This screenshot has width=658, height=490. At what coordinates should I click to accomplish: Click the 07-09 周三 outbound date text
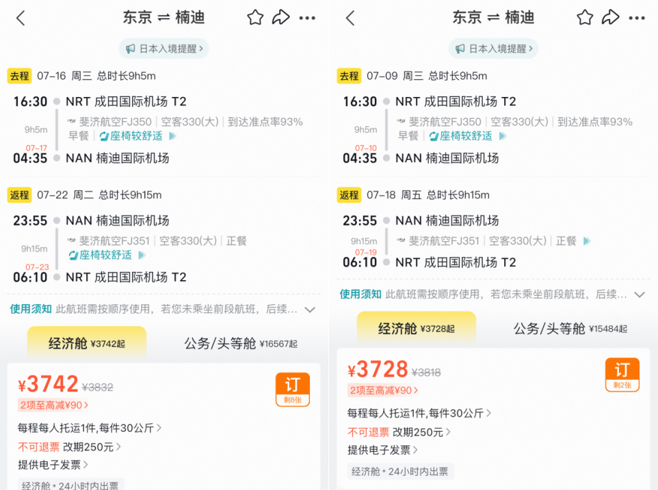[395, 76]
